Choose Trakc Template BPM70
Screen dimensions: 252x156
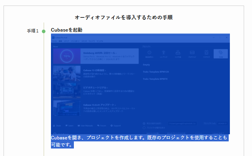[x=155, y=79]
